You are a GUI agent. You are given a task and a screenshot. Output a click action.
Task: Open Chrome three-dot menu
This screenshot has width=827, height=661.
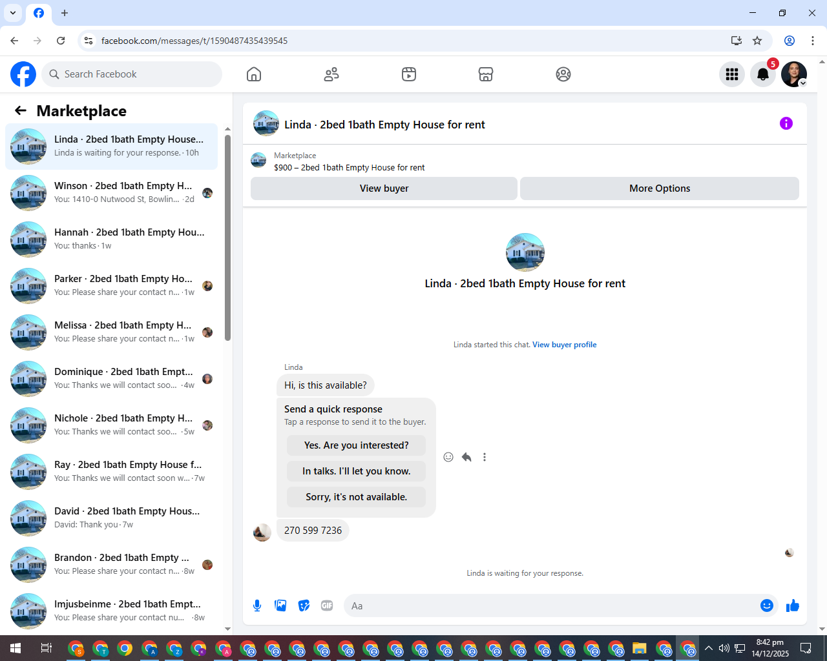pyautogui.click(x=813, y=41)
